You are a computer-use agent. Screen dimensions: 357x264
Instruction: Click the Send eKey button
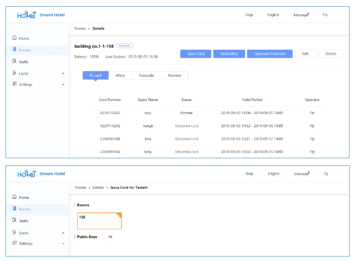point(229,54)
